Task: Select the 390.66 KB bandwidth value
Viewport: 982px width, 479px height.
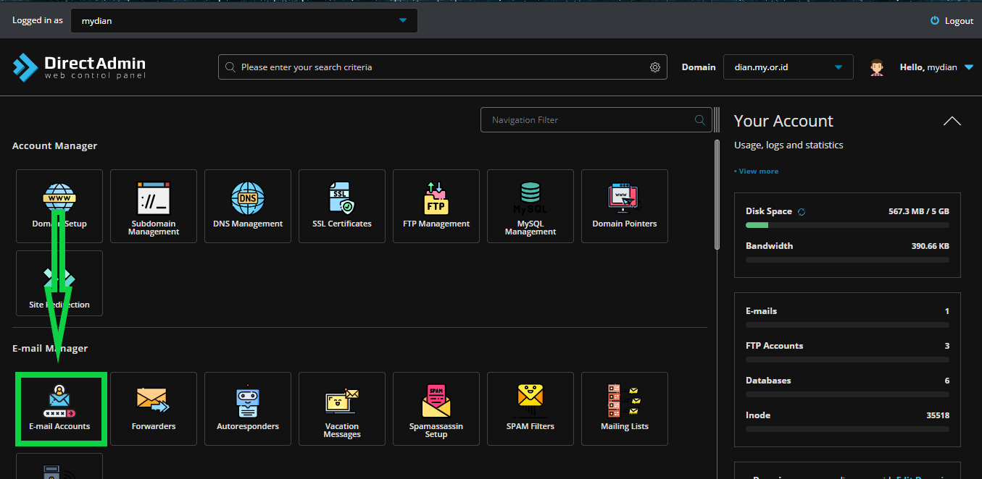Action: (x=931, y=246)
